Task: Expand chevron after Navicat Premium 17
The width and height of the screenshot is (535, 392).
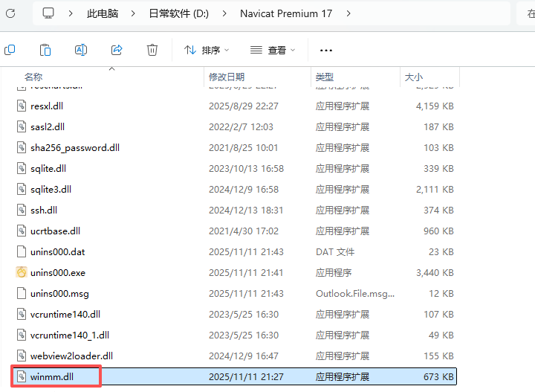Action: [348, 13]
